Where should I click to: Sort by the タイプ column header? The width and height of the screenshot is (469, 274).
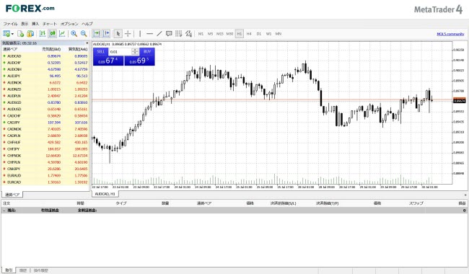(120, 203)
